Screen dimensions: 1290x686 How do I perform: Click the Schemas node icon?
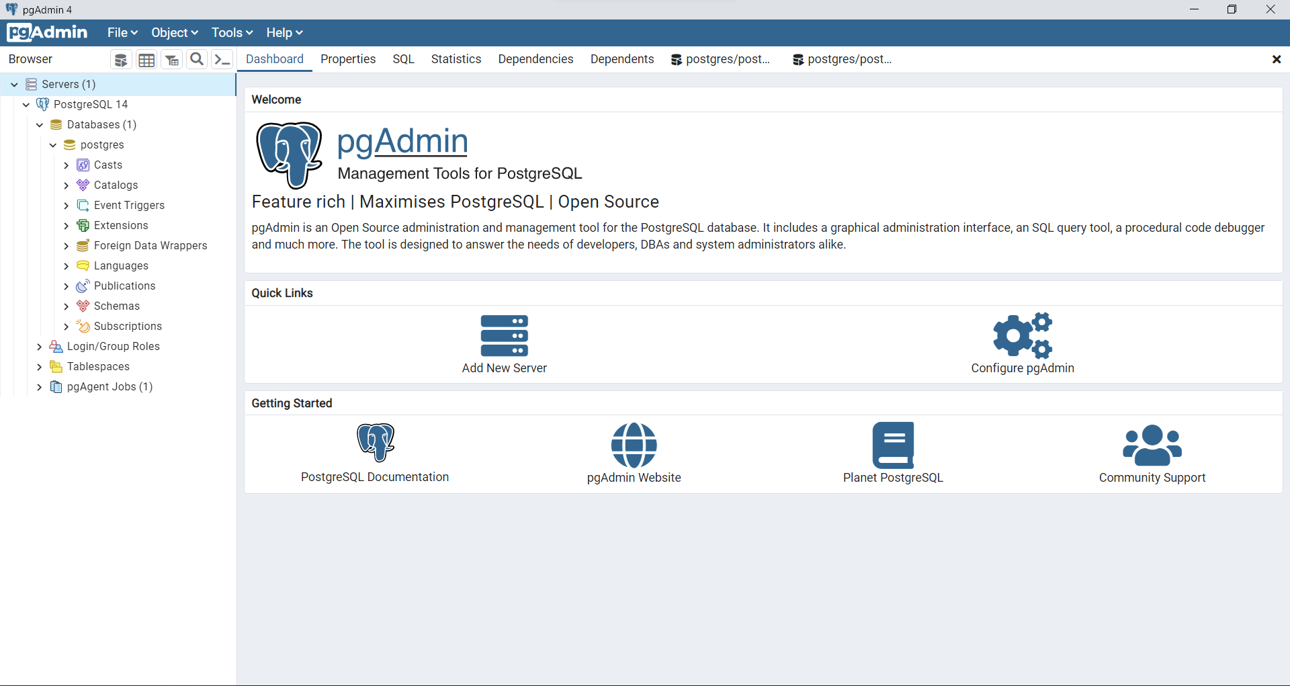point(83,306)
